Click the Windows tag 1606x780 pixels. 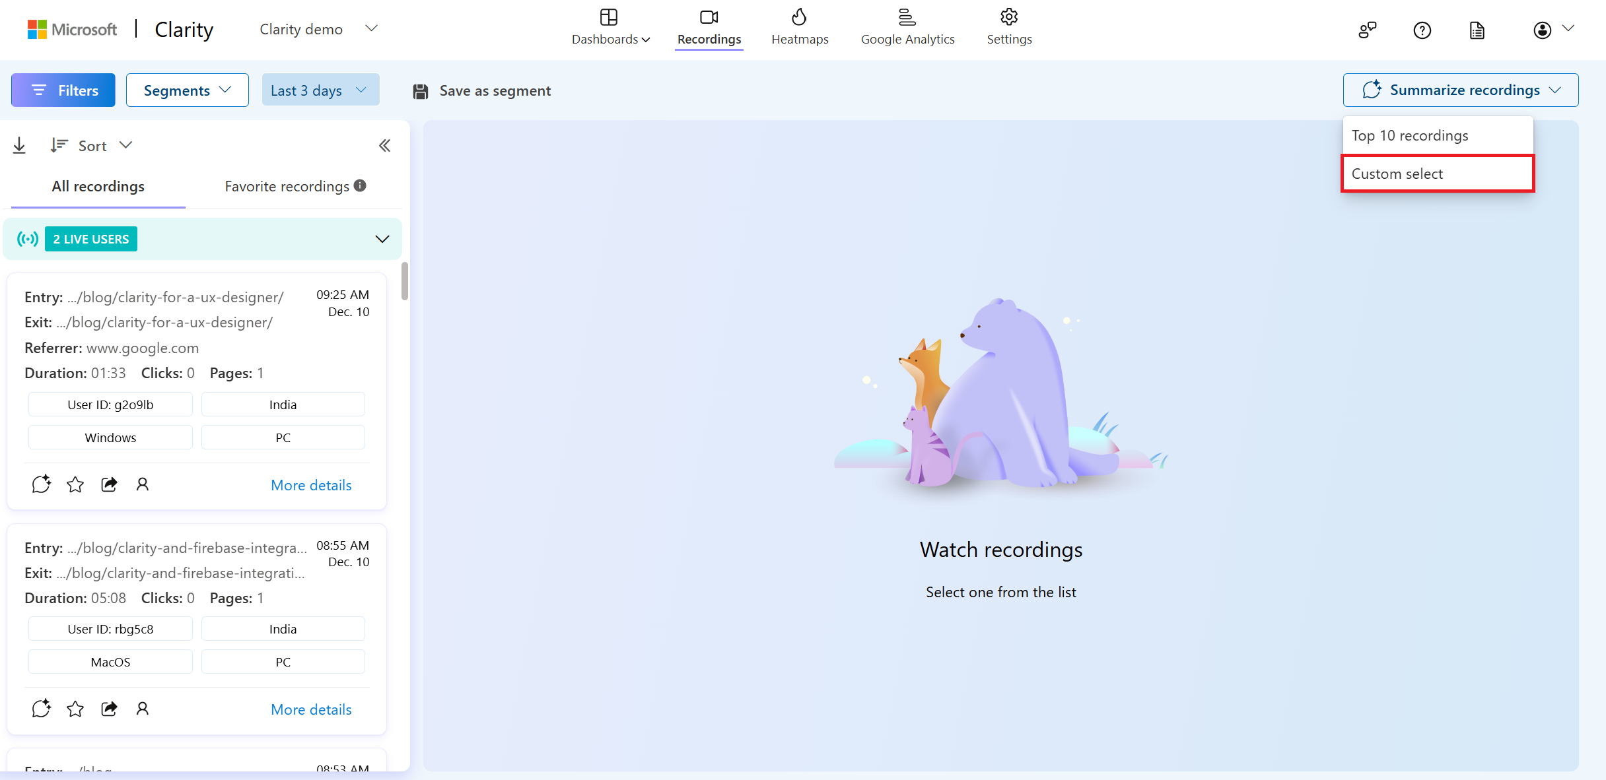[x=110, y=438]
